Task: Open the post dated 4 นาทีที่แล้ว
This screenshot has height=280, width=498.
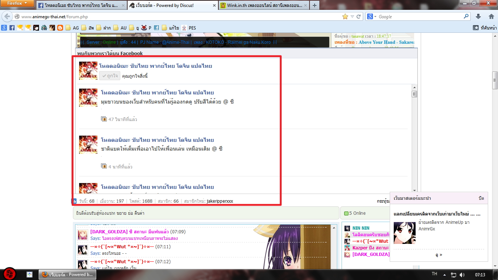Action: coord(120,167)
